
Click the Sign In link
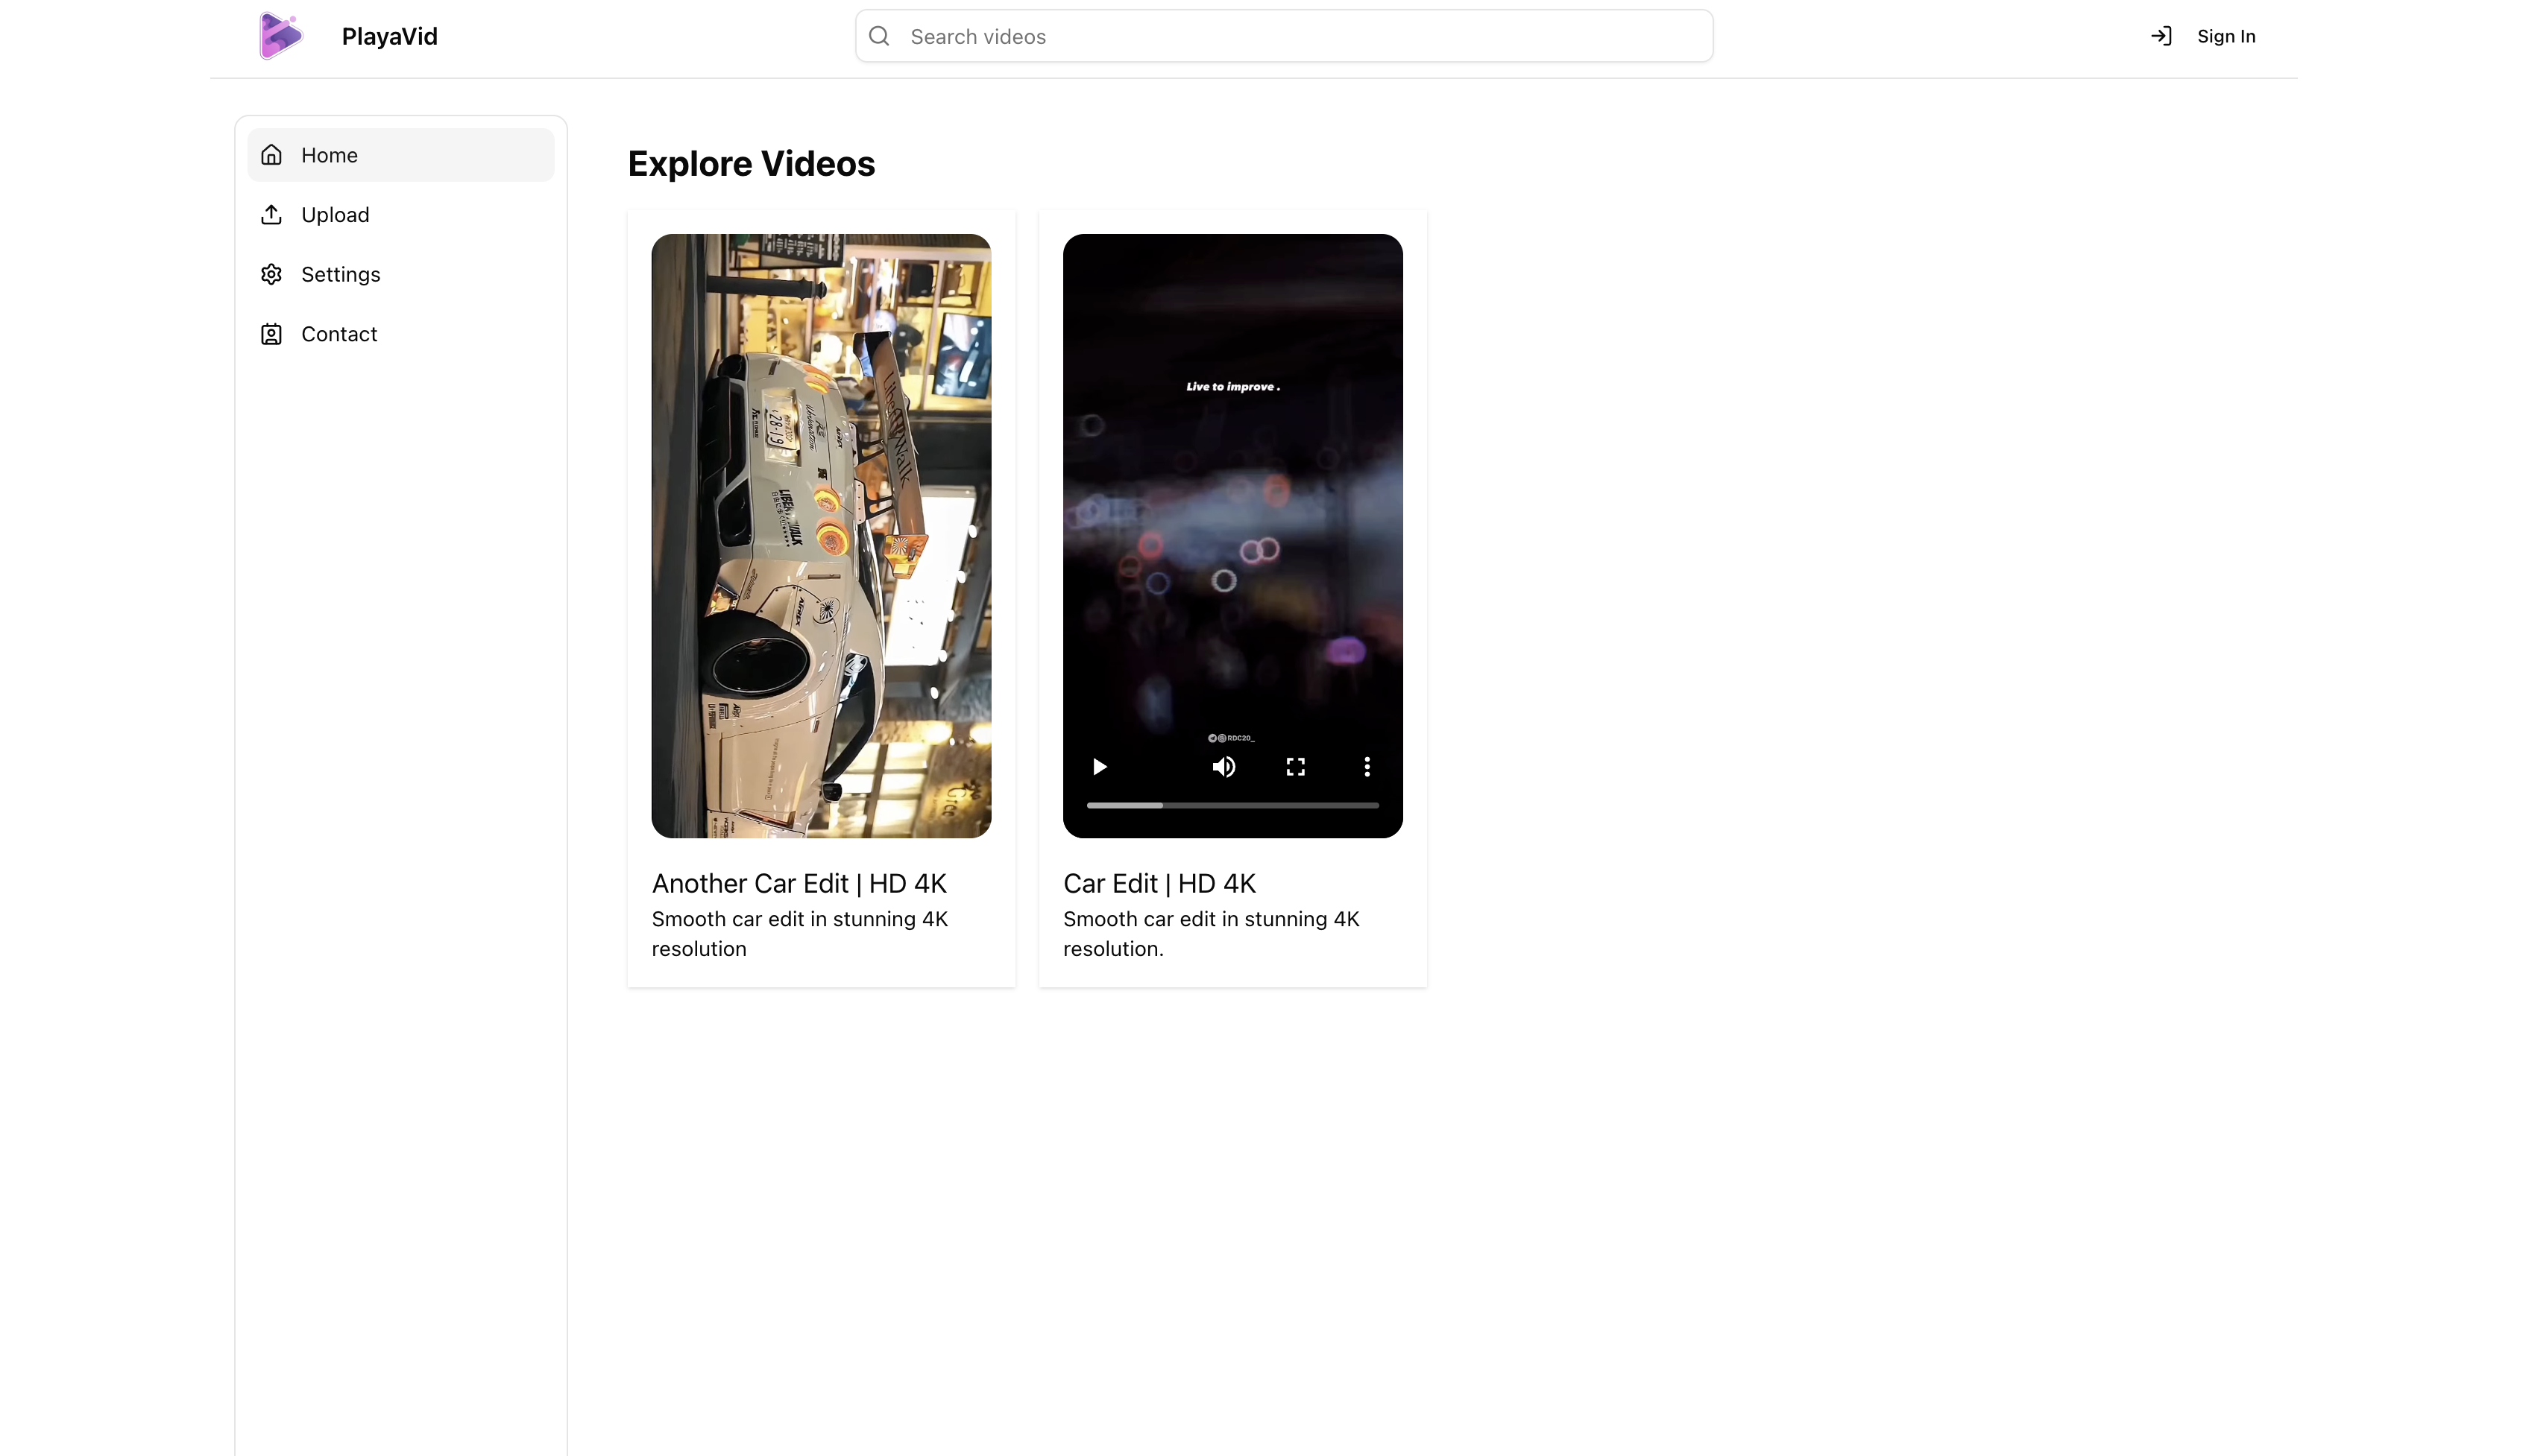[2226, 36]
